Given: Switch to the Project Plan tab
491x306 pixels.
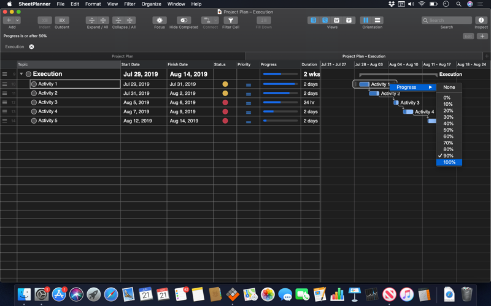Looking at the screenshot, I should point(122,56).
